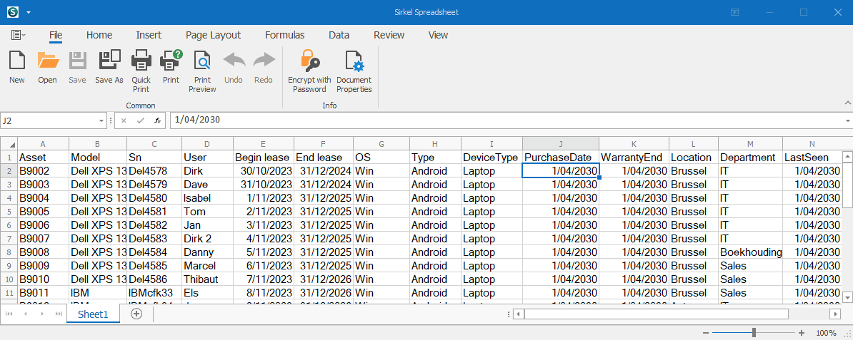The height and width of the screenshot is (340, 853).
Task: Cancel the formula bar entry with X
Action: click(x=124, y=120)
